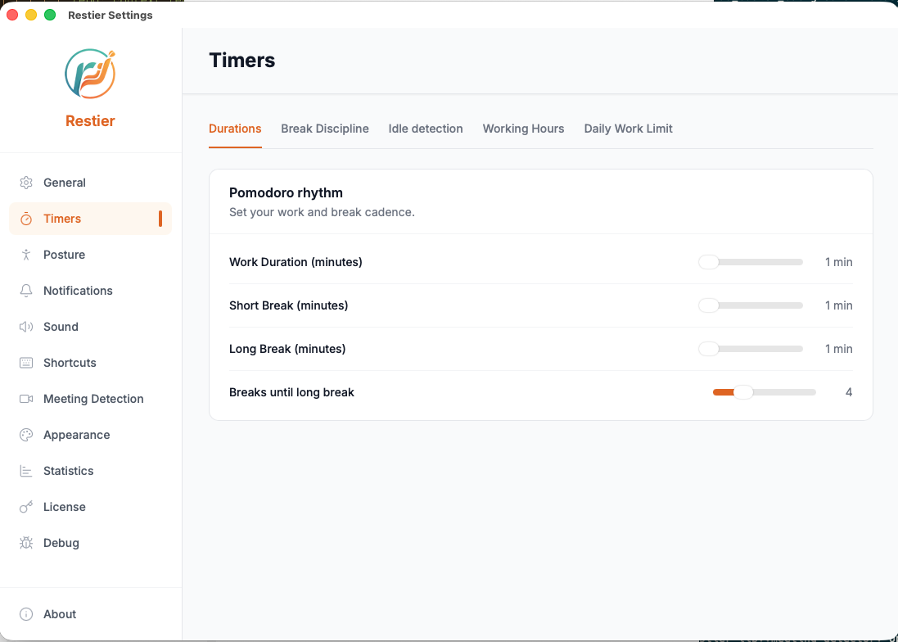Click the Timers stopwatch icon
Image resolution: width=898 pixels, height=642 pixels.
pyautogui.click(x=26, y=219)
